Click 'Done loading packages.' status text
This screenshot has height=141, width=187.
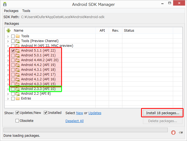click(x=22, y=135)
